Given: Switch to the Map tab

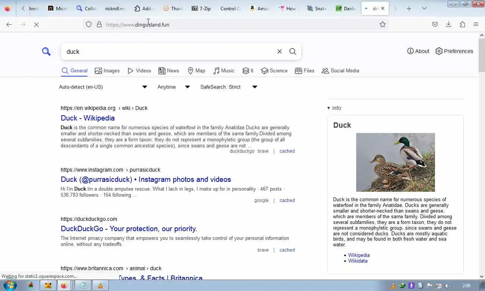Looking at the screenshot, I should click(x=196, y=71).
